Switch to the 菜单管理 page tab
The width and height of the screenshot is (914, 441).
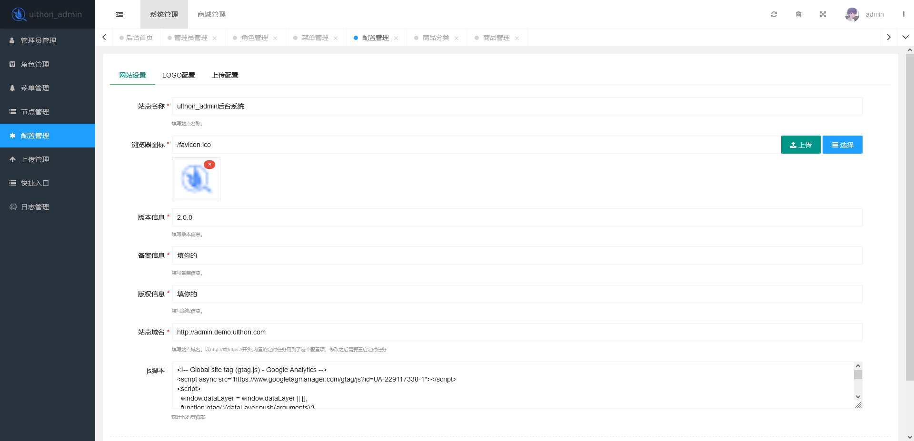click(315, 38)
